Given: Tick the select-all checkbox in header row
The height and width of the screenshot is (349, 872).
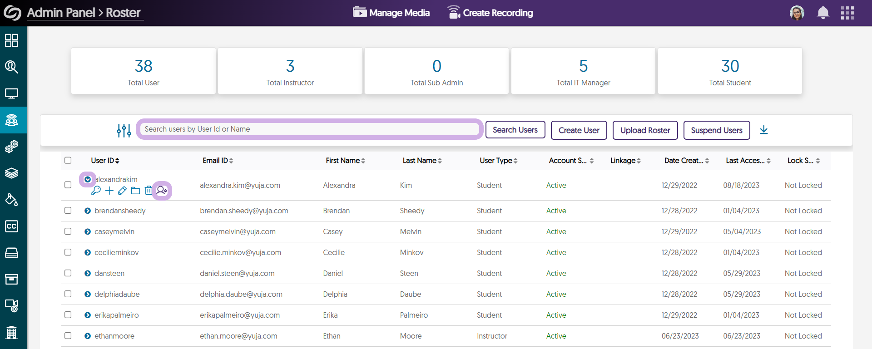Looking at the screenshot, I should click(x=68, y=160).
